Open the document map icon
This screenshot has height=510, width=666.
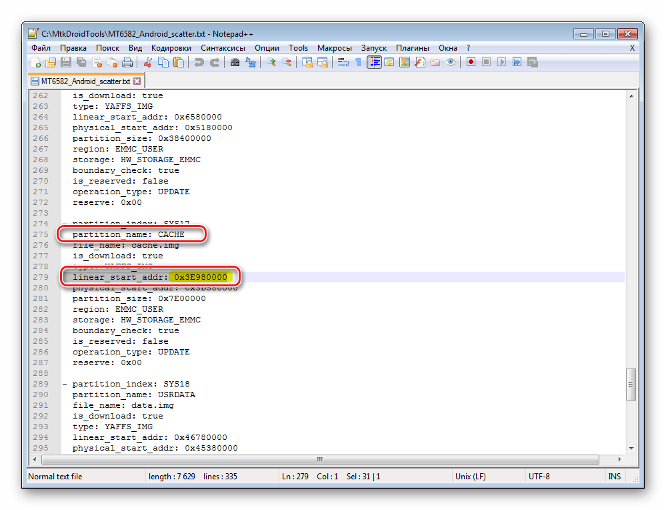405,63
